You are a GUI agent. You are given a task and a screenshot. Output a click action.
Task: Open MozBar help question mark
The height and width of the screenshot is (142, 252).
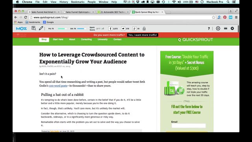pos(209,28)
